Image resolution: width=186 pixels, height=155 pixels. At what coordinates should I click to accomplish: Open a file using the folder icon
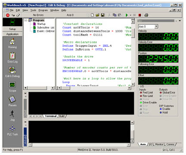97,15
